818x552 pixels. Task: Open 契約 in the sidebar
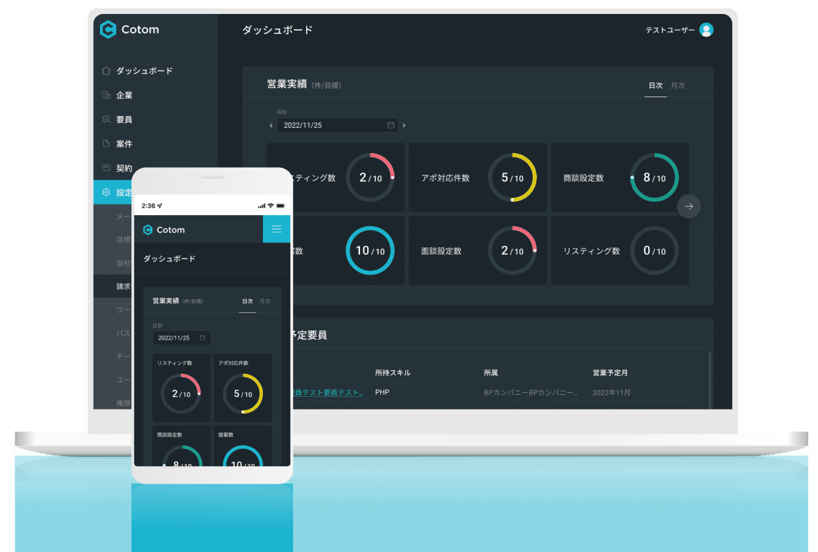pos(124,168)
